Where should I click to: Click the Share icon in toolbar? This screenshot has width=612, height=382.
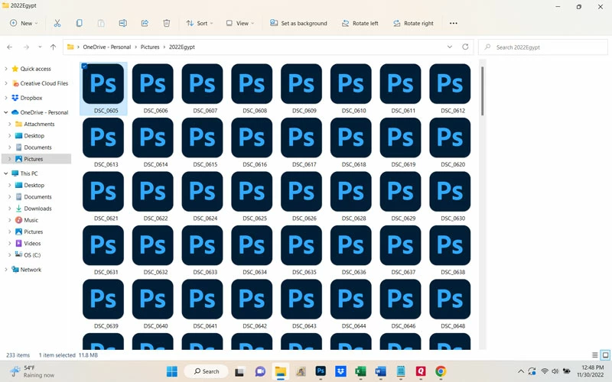click(x=145, y=24)
